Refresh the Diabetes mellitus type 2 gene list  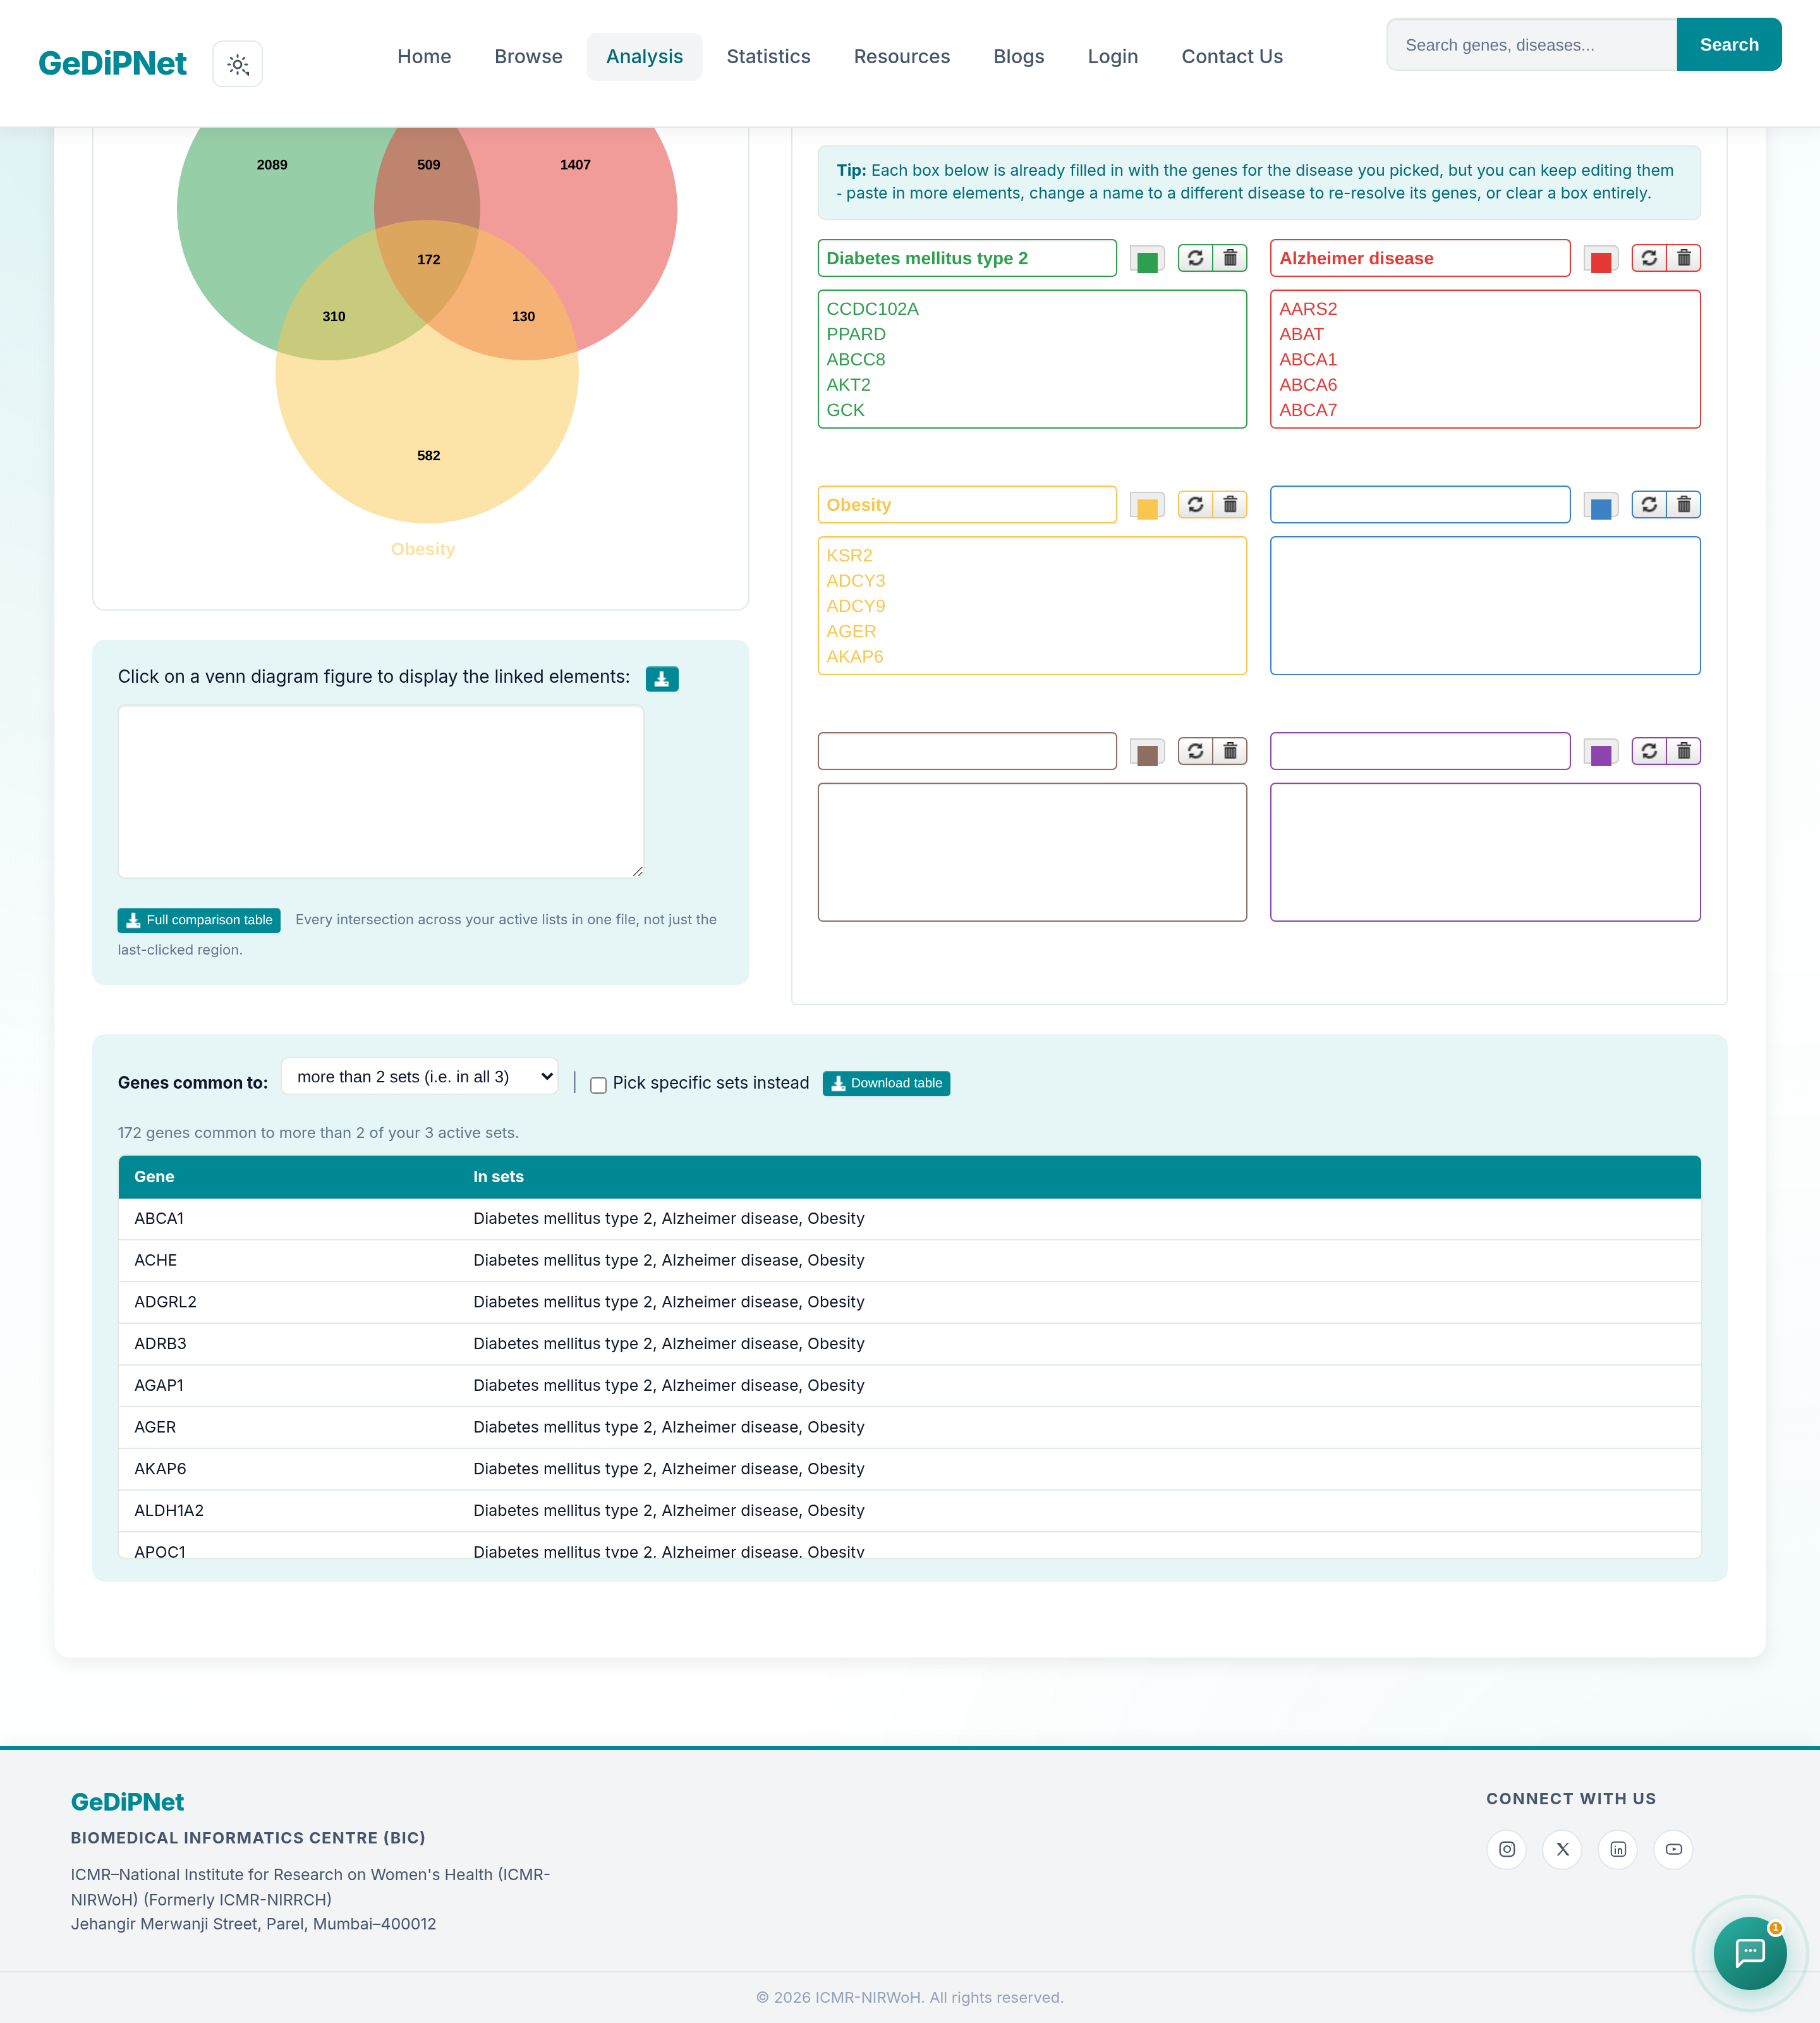click(x=1195, y=258)
